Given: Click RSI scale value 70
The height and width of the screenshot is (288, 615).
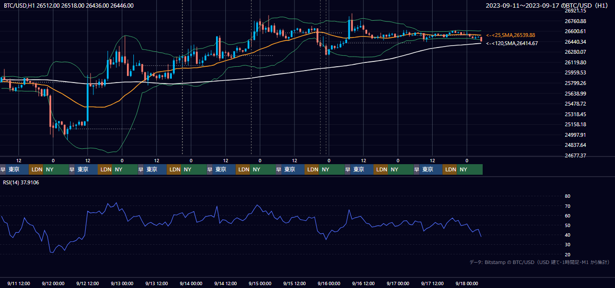Looking at the screenshot, I should pyautogui.click(x=567, y=206).
